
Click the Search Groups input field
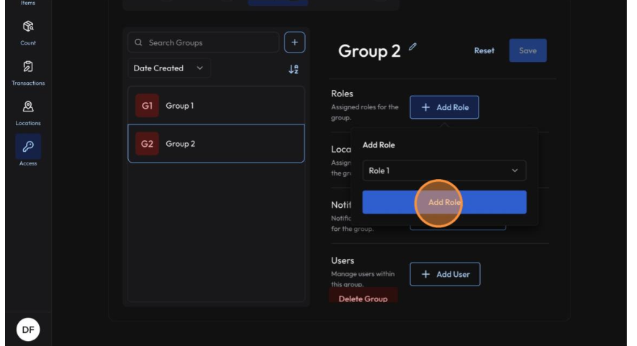pos(204,42)
